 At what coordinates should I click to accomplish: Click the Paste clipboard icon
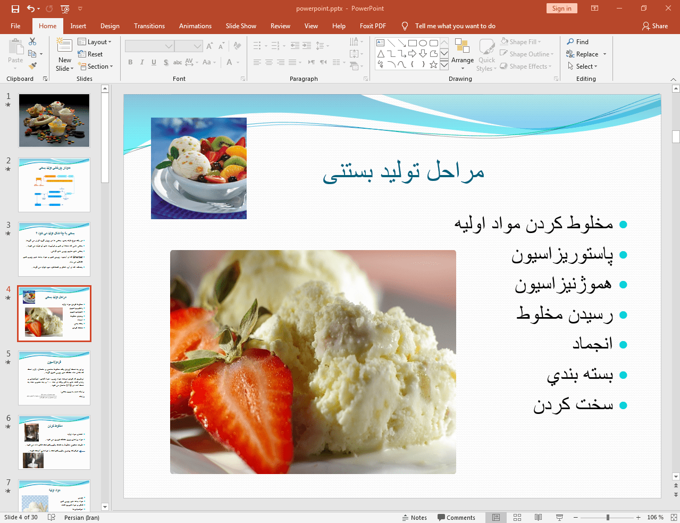(x=15, y=47)
